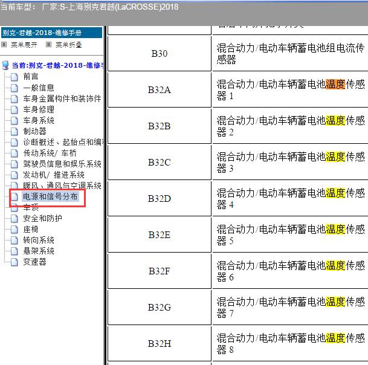This screenshot has width=368, height=365.
Task: Click the page icon beside 安全和防护
Action: pos(15,219)
